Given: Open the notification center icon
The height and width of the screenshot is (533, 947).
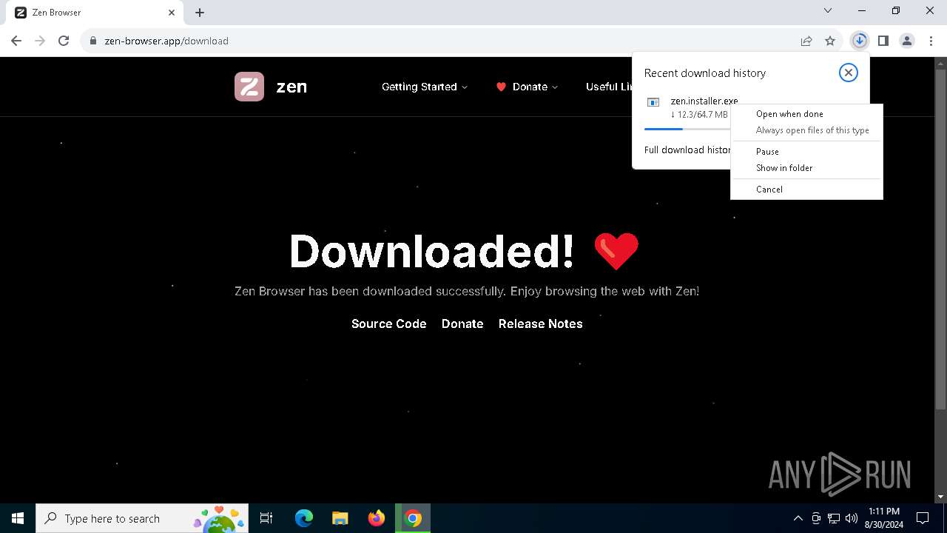Looking at the screenshot, I should [923, 518].
